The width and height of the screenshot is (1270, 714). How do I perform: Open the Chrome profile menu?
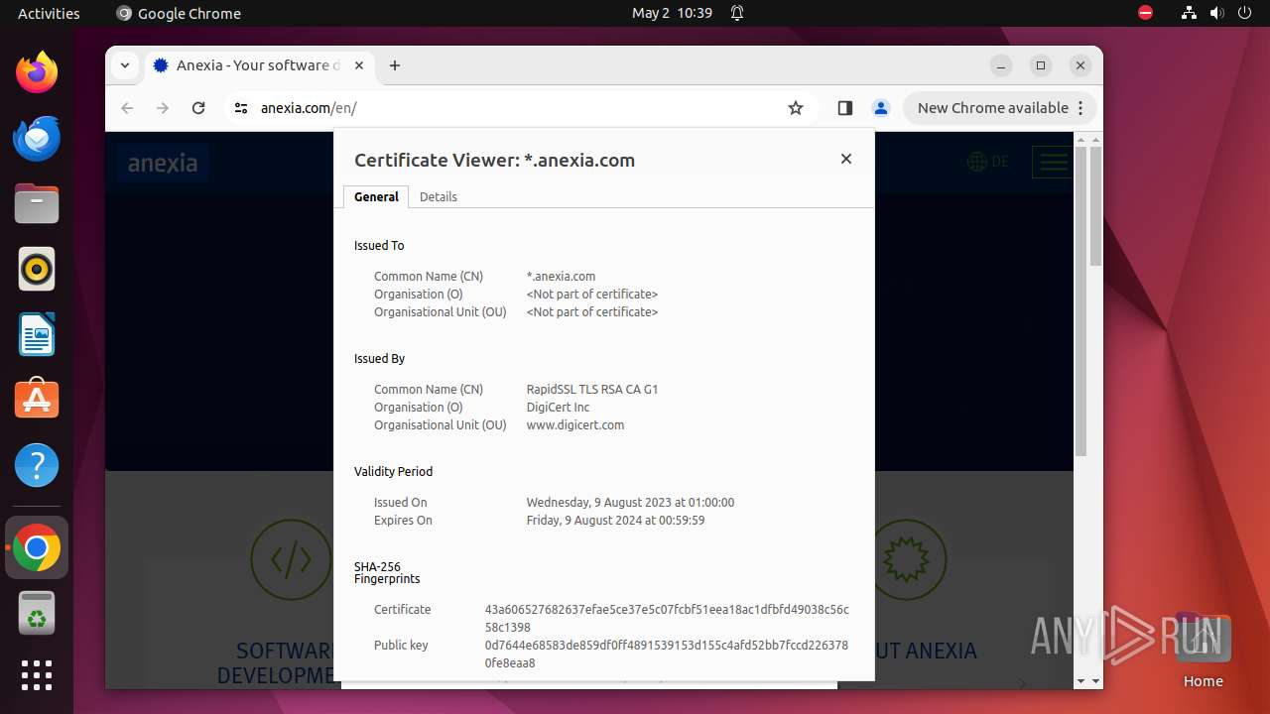[880, 108]
